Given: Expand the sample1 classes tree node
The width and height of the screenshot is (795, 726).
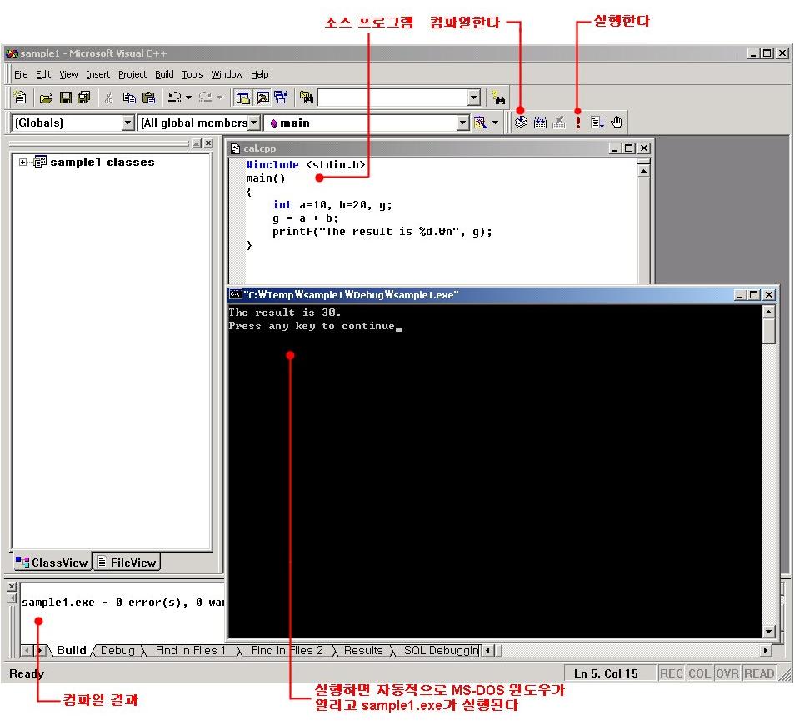Looking at the screenshot, I should [x=22, y=163].
